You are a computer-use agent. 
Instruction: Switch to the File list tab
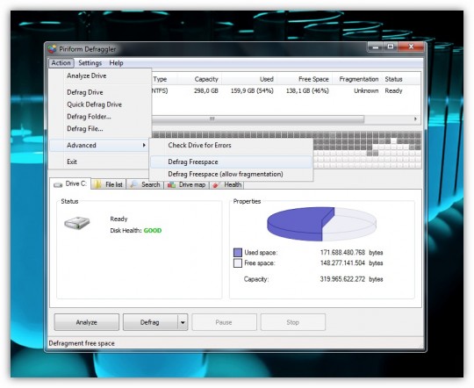coord(108,184)
